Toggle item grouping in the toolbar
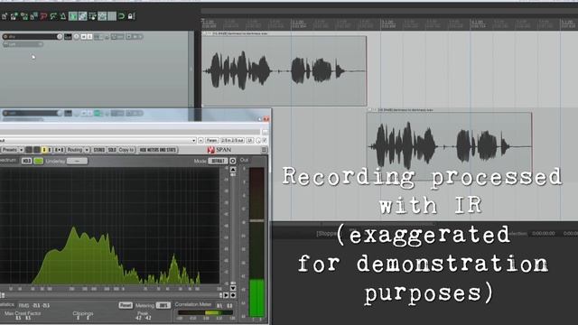 pyautogui.click(x=82, y=16)
